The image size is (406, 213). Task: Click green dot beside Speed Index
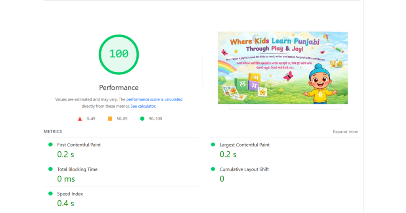click(x=50, y=194)
